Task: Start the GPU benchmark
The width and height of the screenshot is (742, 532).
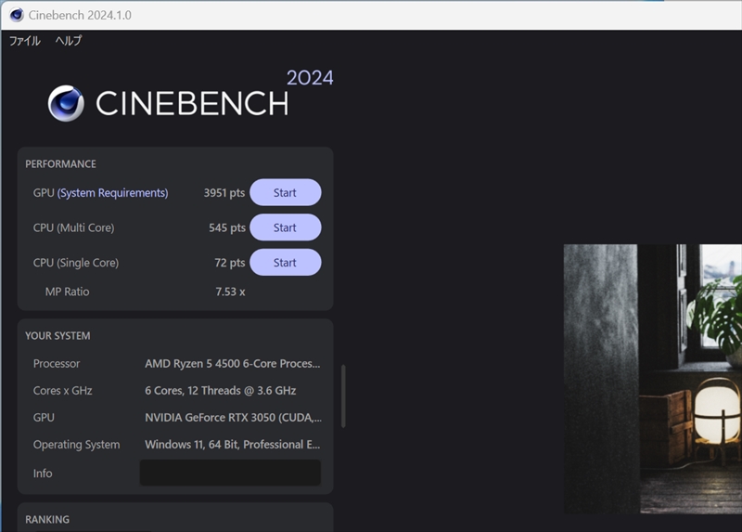Action: [286, 192]
